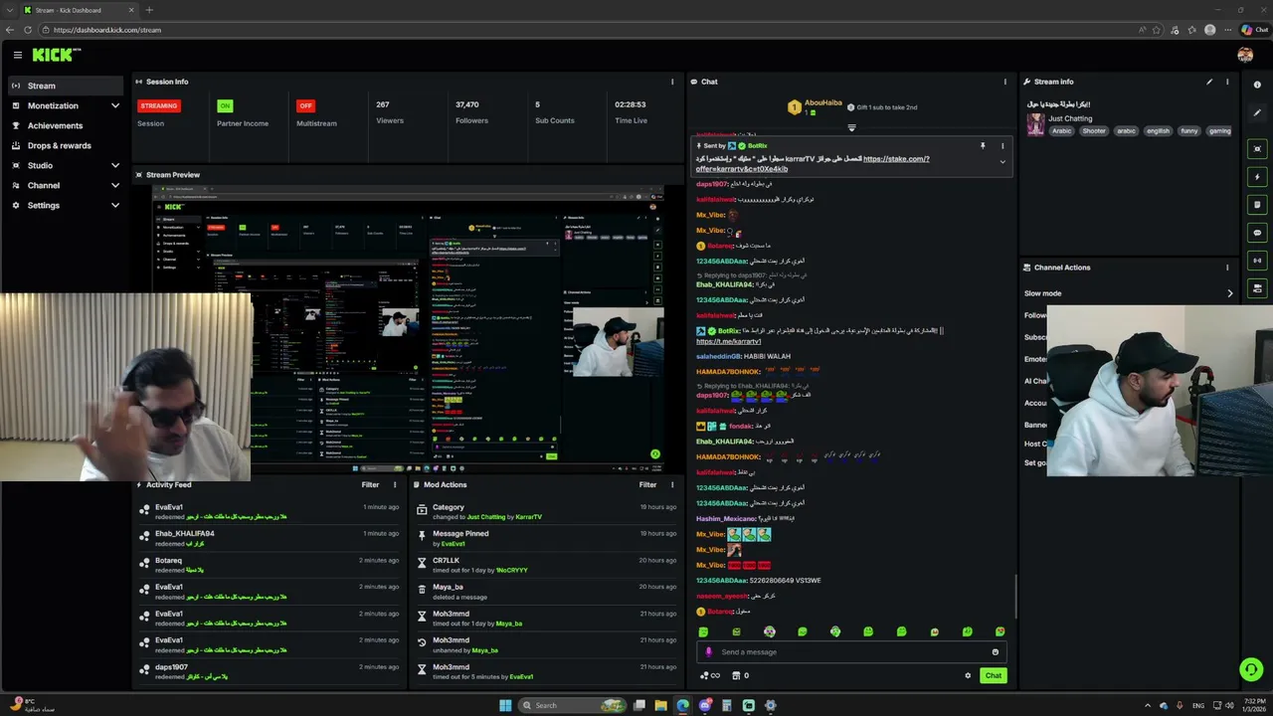Click pencil icon in right rail
Image resolution: width=1273 pixels, height=716 pixels.
(x=1257, y=112)
